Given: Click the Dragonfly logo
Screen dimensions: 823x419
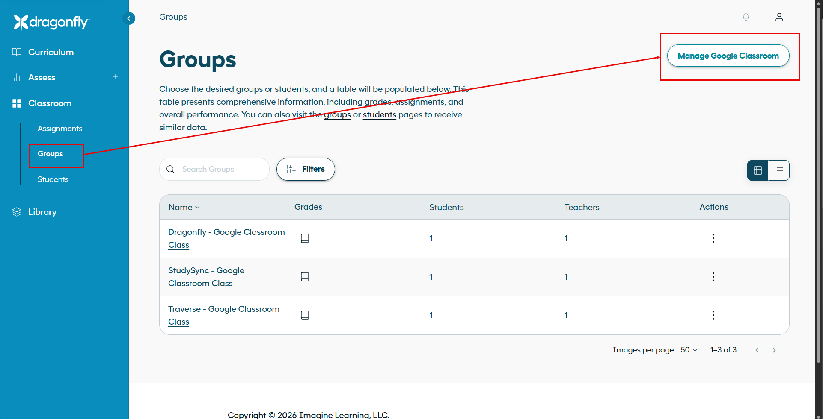Looking at the screenshot, I should 51,22.
